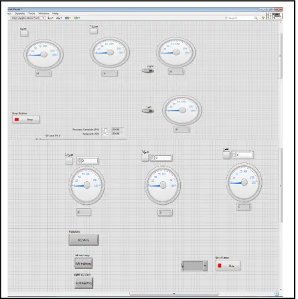Click the blue icon in the bottom-right corner
Screen dimensions: 298x299
click(x=277, y=294)
